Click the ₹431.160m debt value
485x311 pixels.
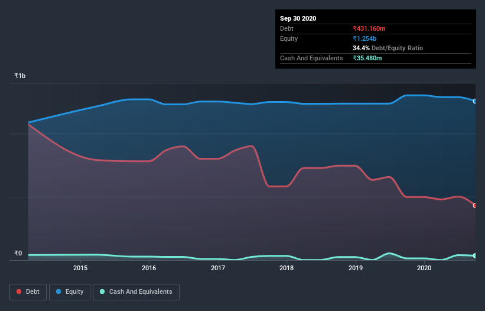tap(369, 28)
